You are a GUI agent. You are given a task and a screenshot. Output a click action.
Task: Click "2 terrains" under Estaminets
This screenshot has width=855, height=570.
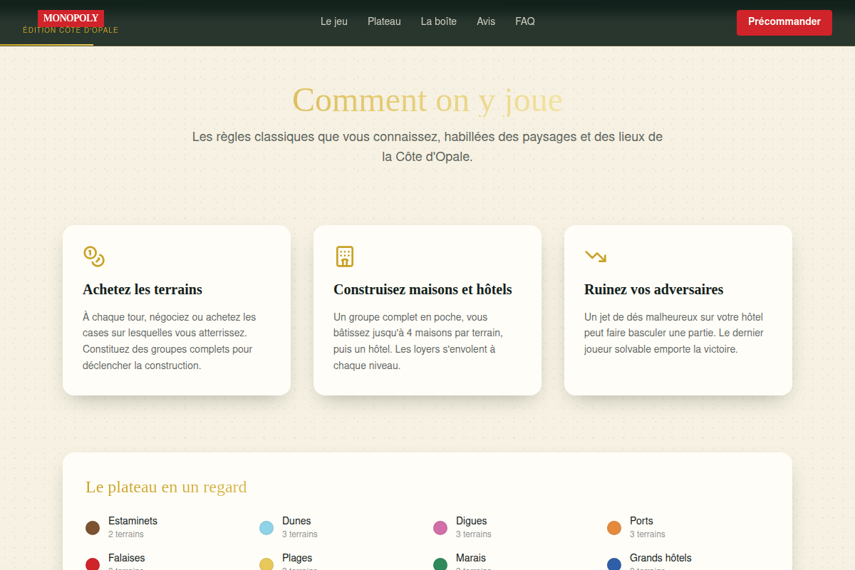pyautogui.click(x=126, y=534)
